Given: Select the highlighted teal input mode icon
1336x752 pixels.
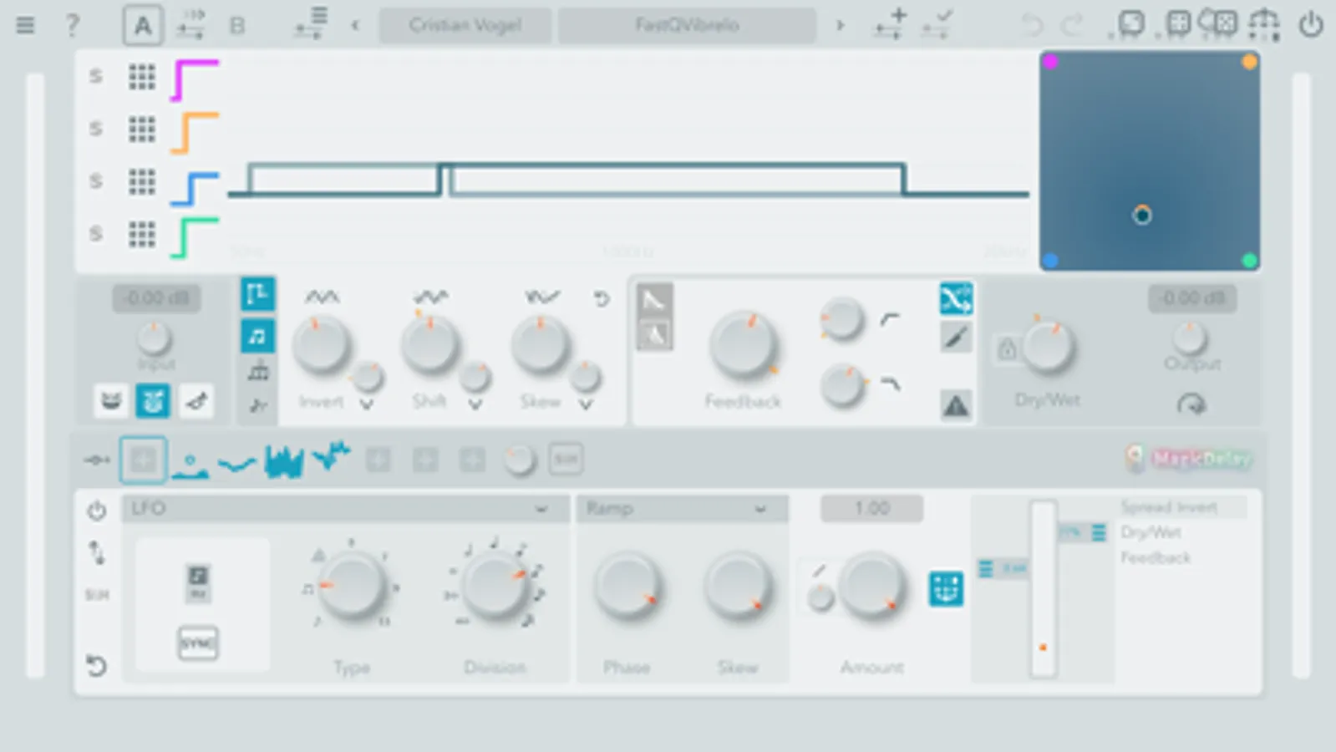Looking at the screenshot, I should click(153, 401).
